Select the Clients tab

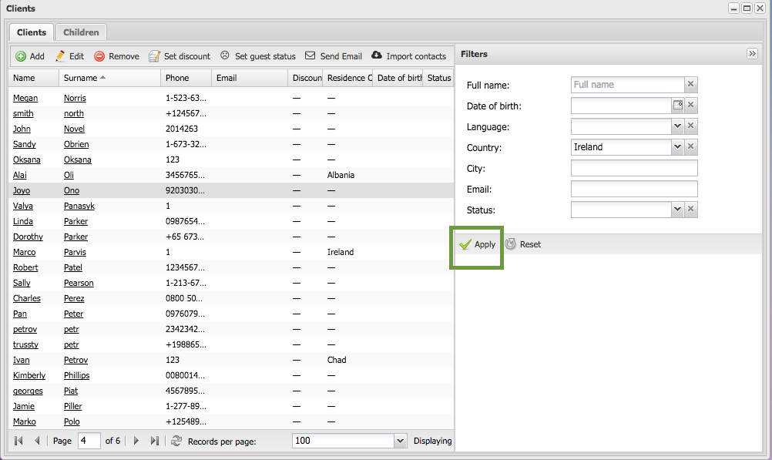tap(32, 32)
